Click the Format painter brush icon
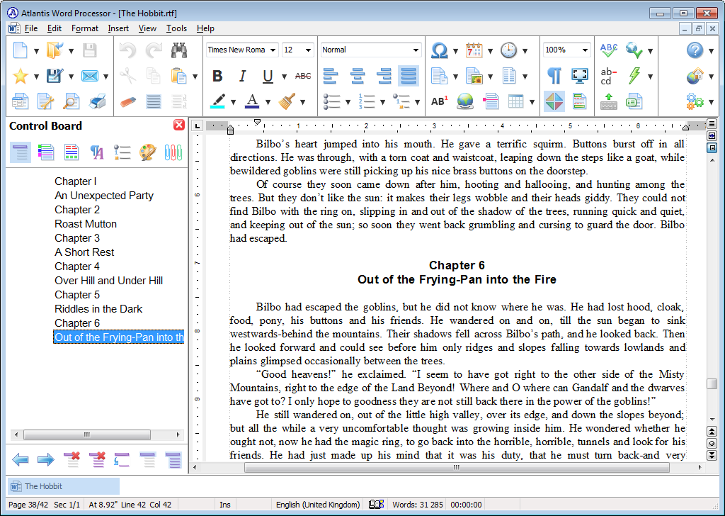This screenshot has height=516, width=725. (287, 101)
